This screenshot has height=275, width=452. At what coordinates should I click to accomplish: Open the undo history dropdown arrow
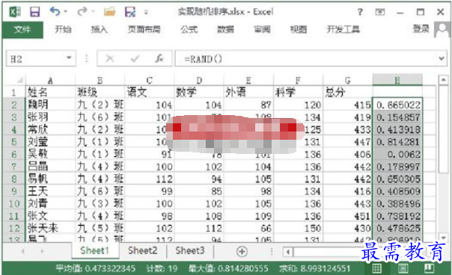[66, 12]
